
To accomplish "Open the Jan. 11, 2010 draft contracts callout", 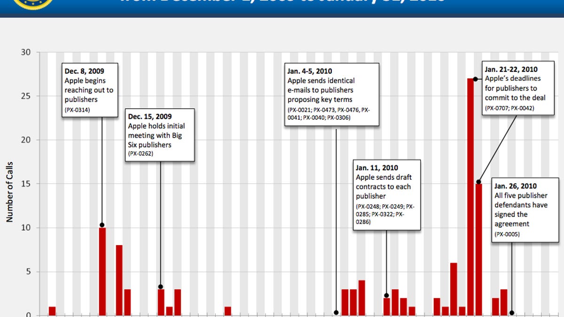I will 386,194.
